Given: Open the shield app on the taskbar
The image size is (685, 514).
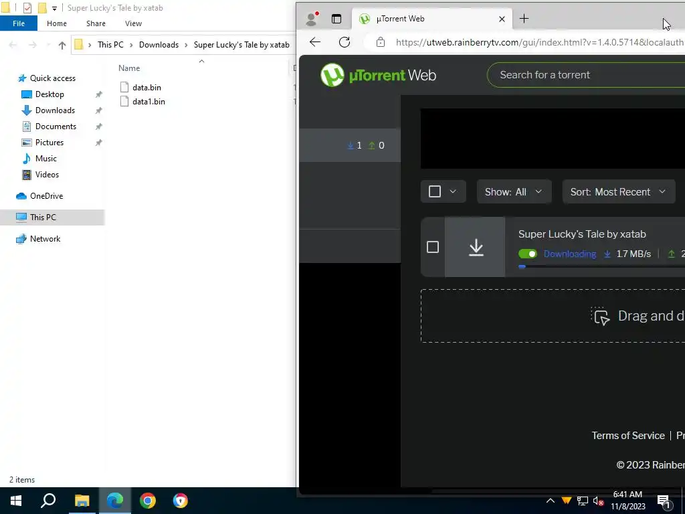Looking at the screenshot, I should click(x=181, y=501).
